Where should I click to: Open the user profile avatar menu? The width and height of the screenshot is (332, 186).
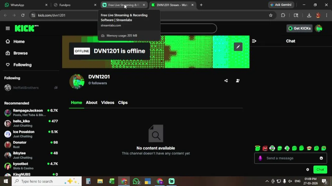319,28
